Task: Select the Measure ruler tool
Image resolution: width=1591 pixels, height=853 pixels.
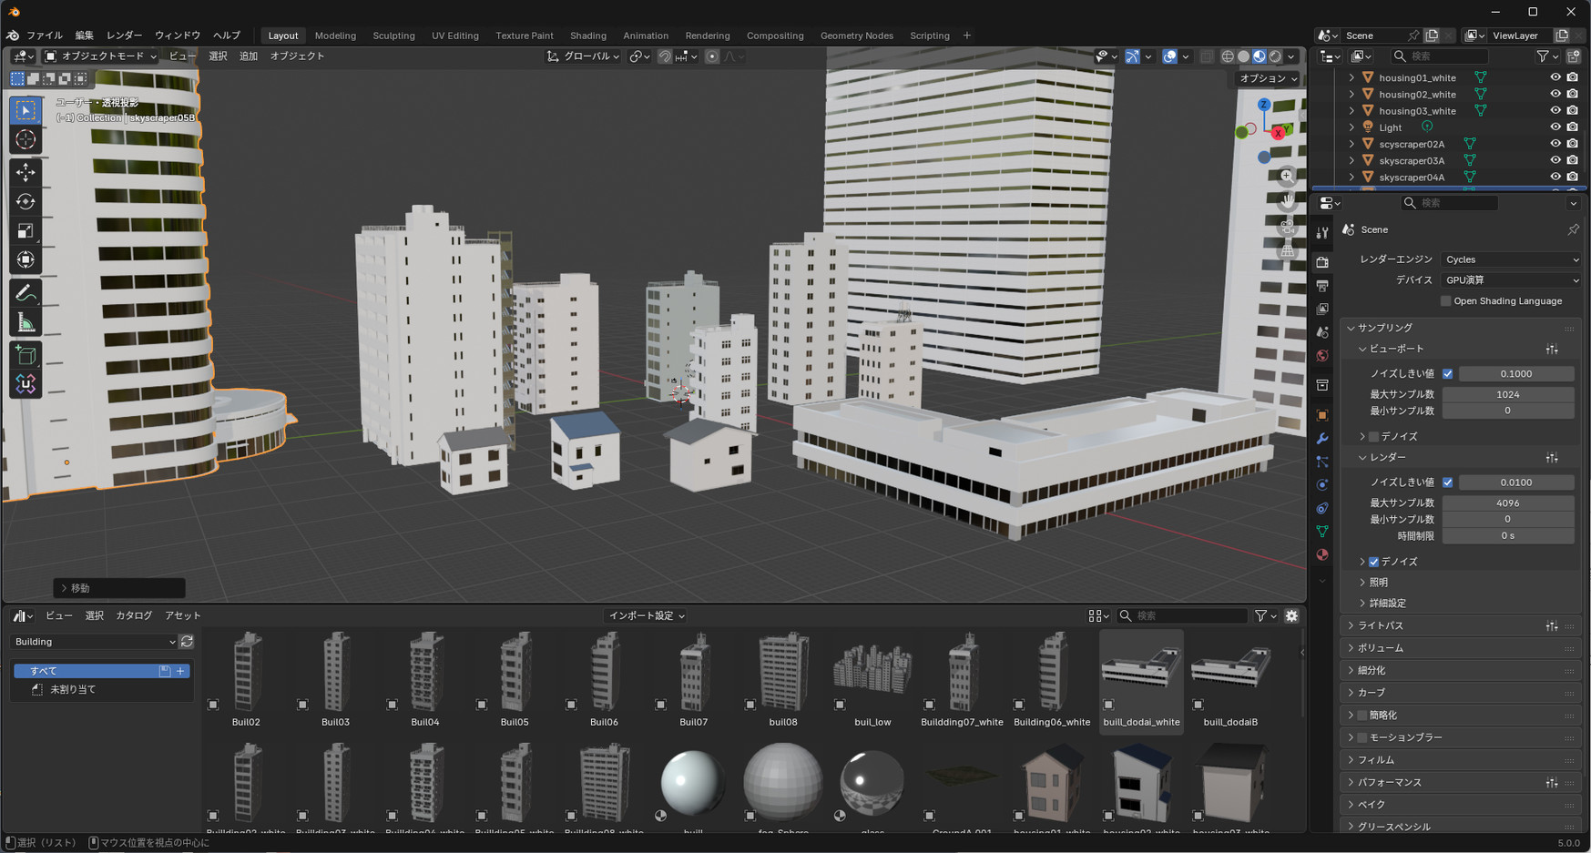Action: coord(25,323)
